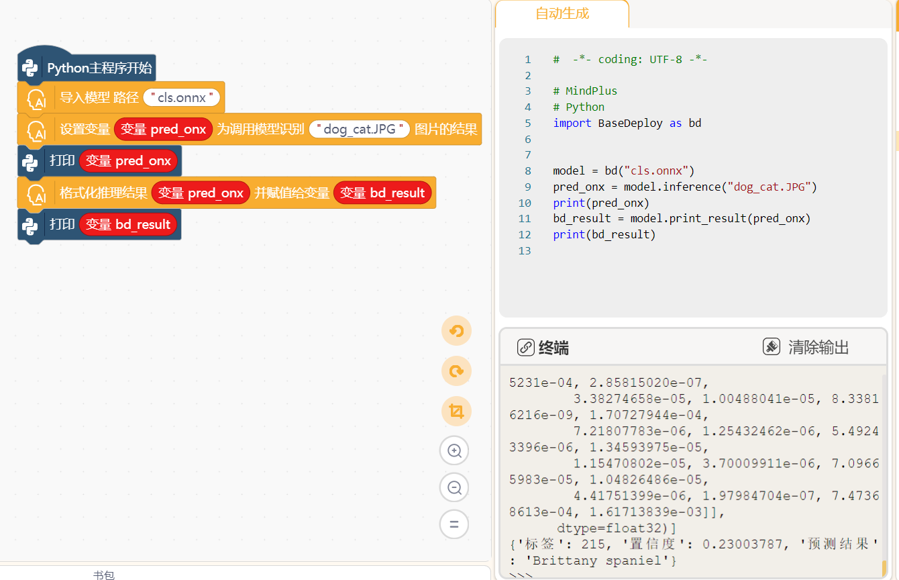Click Python icon on 打印 pred_onx block
The height and width of the screenshot is (580, 899).
pyautogui.click(x=30, y=162)
